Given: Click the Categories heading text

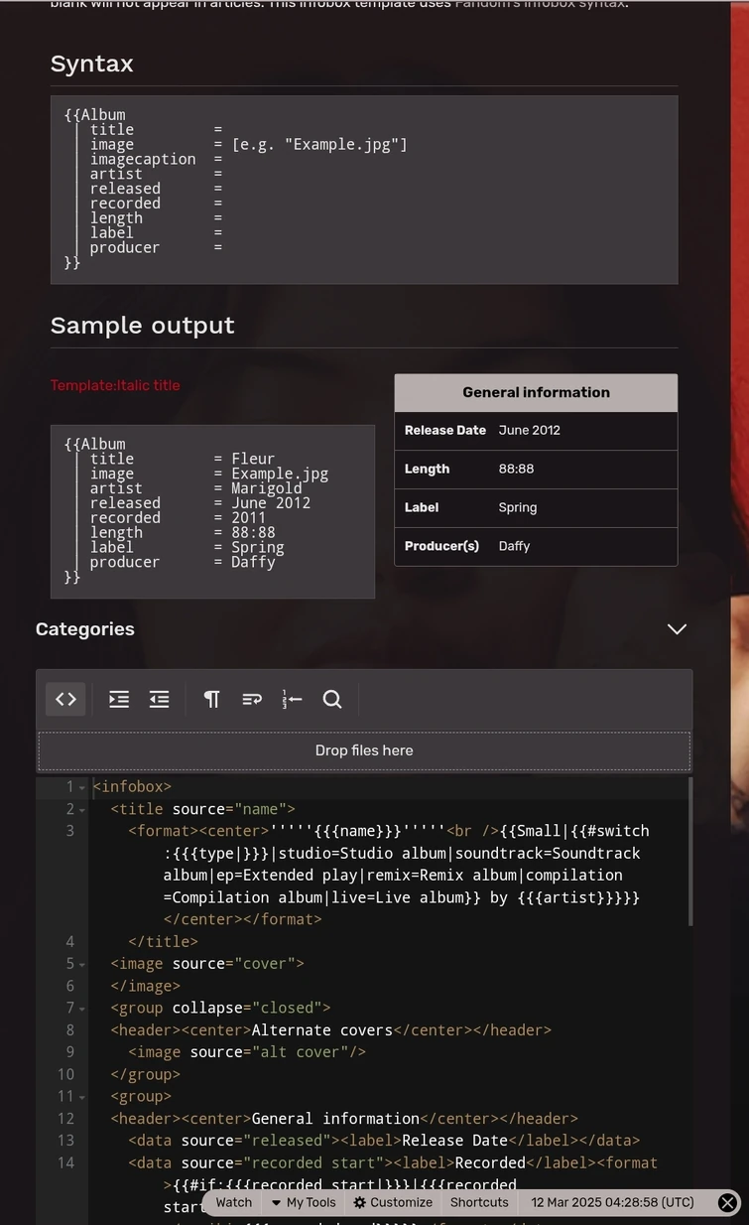Looking at the screenshot, I should click(x=85, y=629).
